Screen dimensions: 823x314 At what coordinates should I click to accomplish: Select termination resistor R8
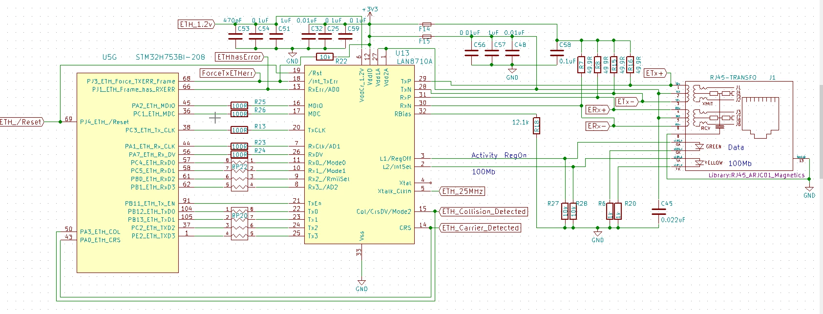point(597,64)
